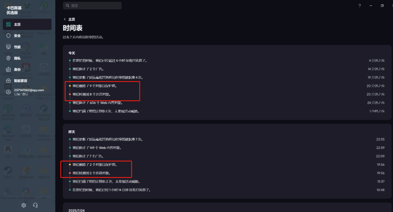Open settings via the gear icon
This screenshot has width=393, height=212.
(x=24, y=205)
